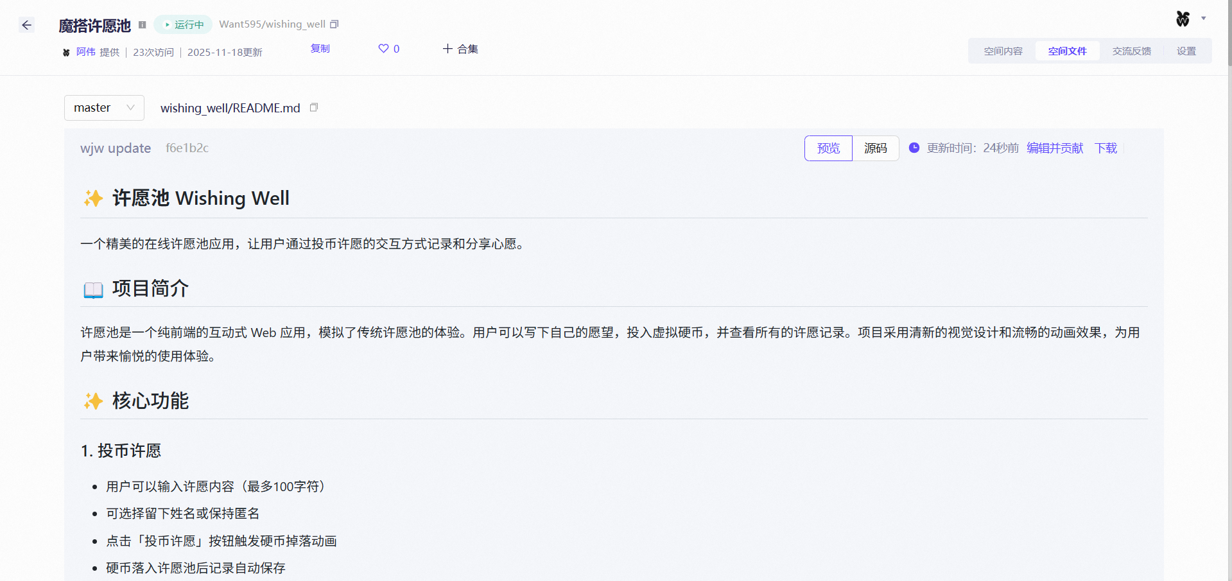The height and width of the screenshot is (581, 1232).
Task: Click repo path Want595/wishing_well text
Action: pyautogui.click(x=272, y=24)
